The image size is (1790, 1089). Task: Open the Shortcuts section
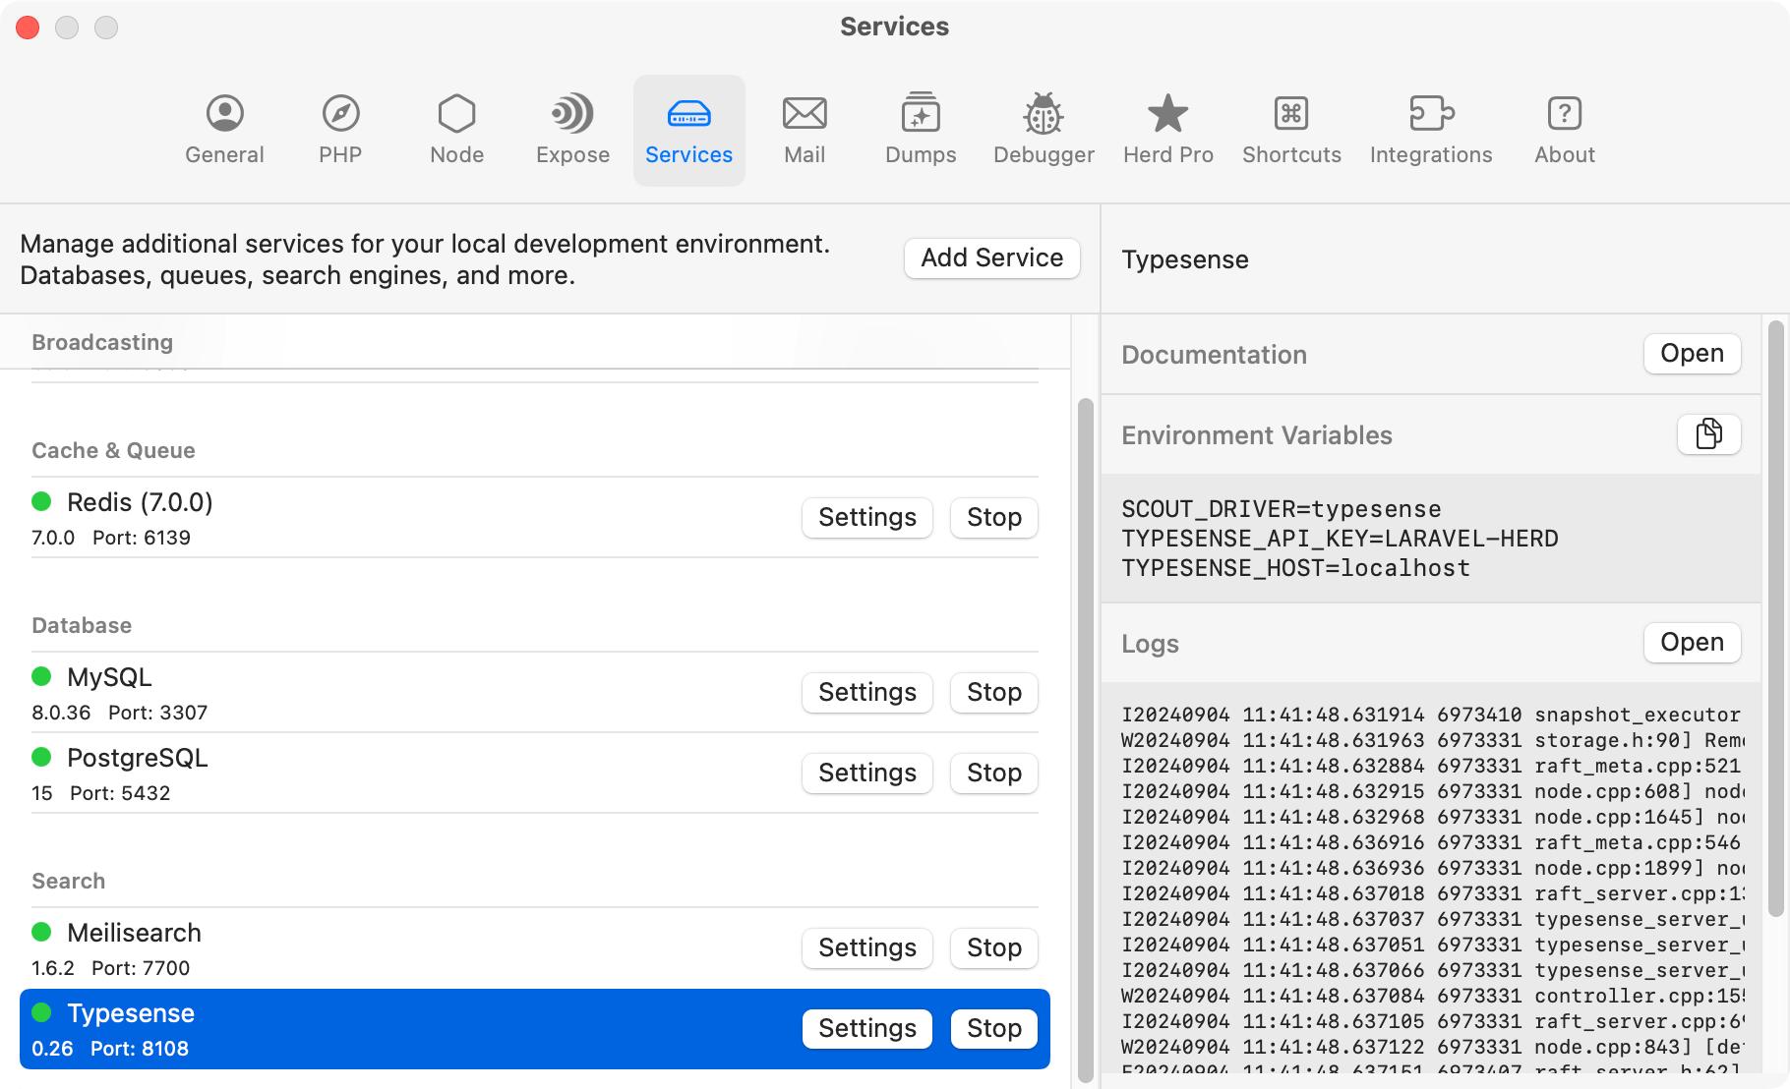pos(1291,130)
